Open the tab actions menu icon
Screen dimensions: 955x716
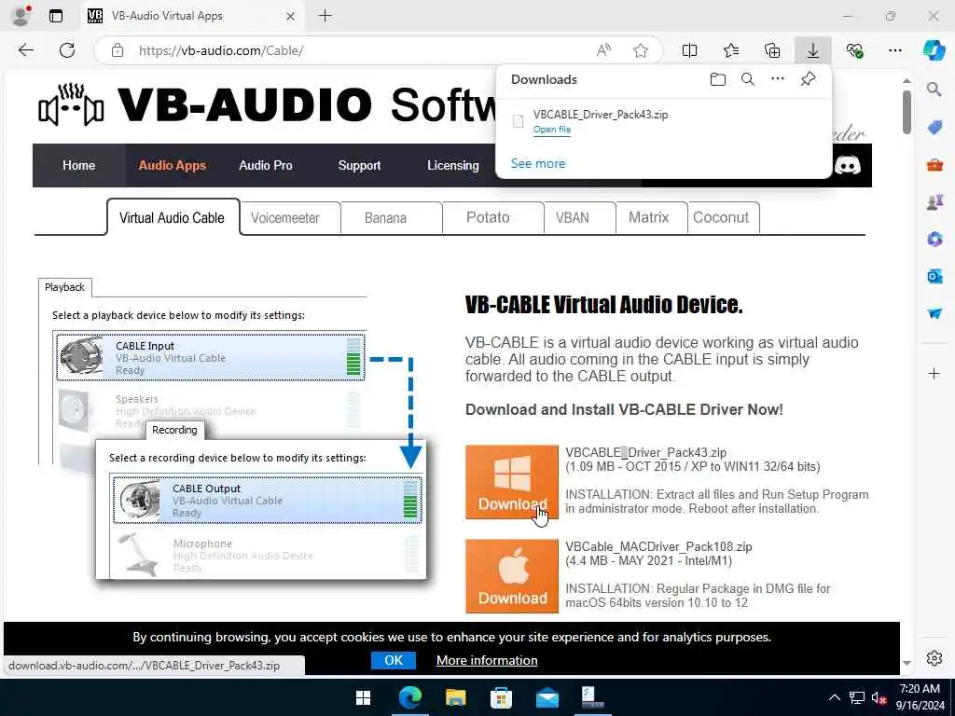pyautogui.click(x=55, y=16)
